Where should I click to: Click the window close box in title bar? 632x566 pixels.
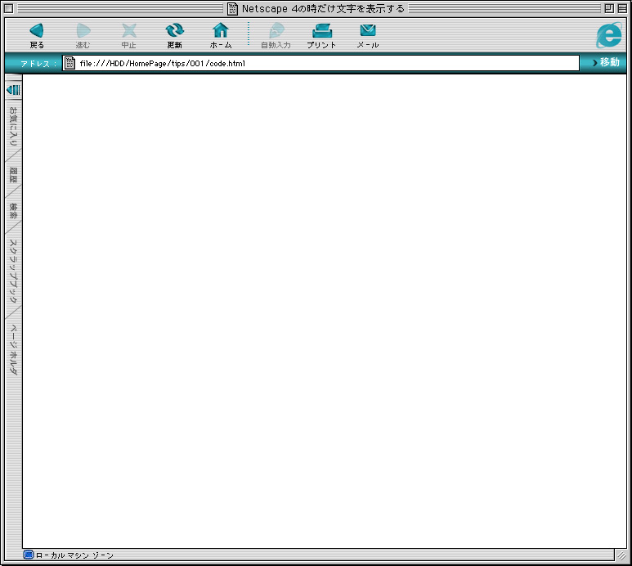tap(8, 8)
